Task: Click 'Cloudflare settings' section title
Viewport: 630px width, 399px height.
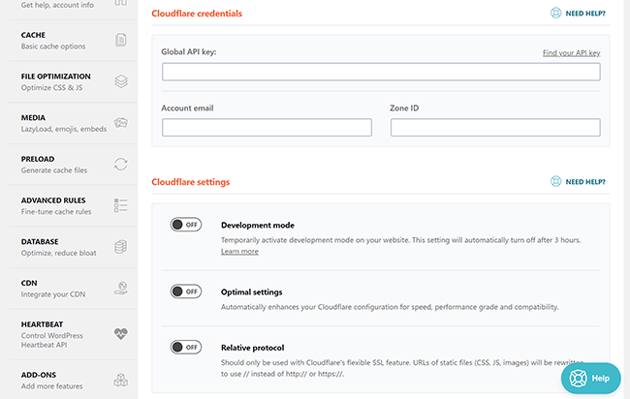Action: [x=190, y=182]
